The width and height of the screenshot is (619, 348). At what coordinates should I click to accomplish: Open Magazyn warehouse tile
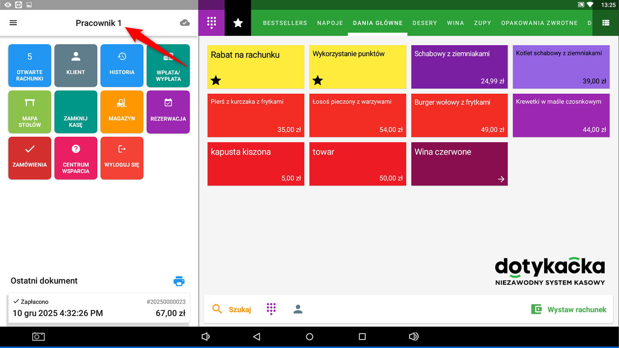click(x=122, y=112)
